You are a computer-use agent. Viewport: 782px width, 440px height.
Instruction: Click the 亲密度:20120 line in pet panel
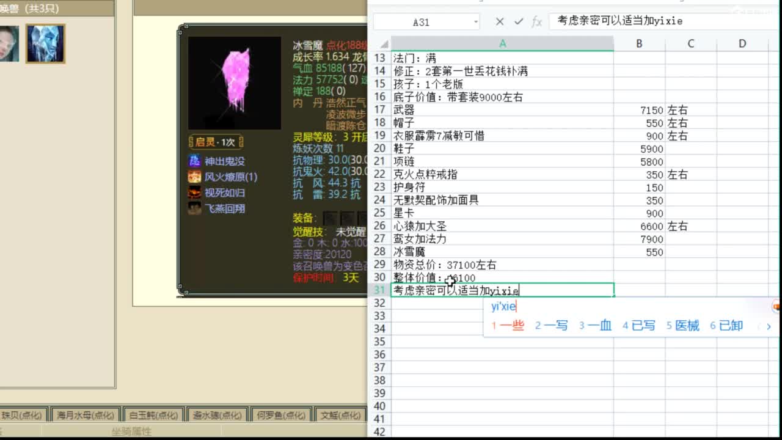coord(322,254)
